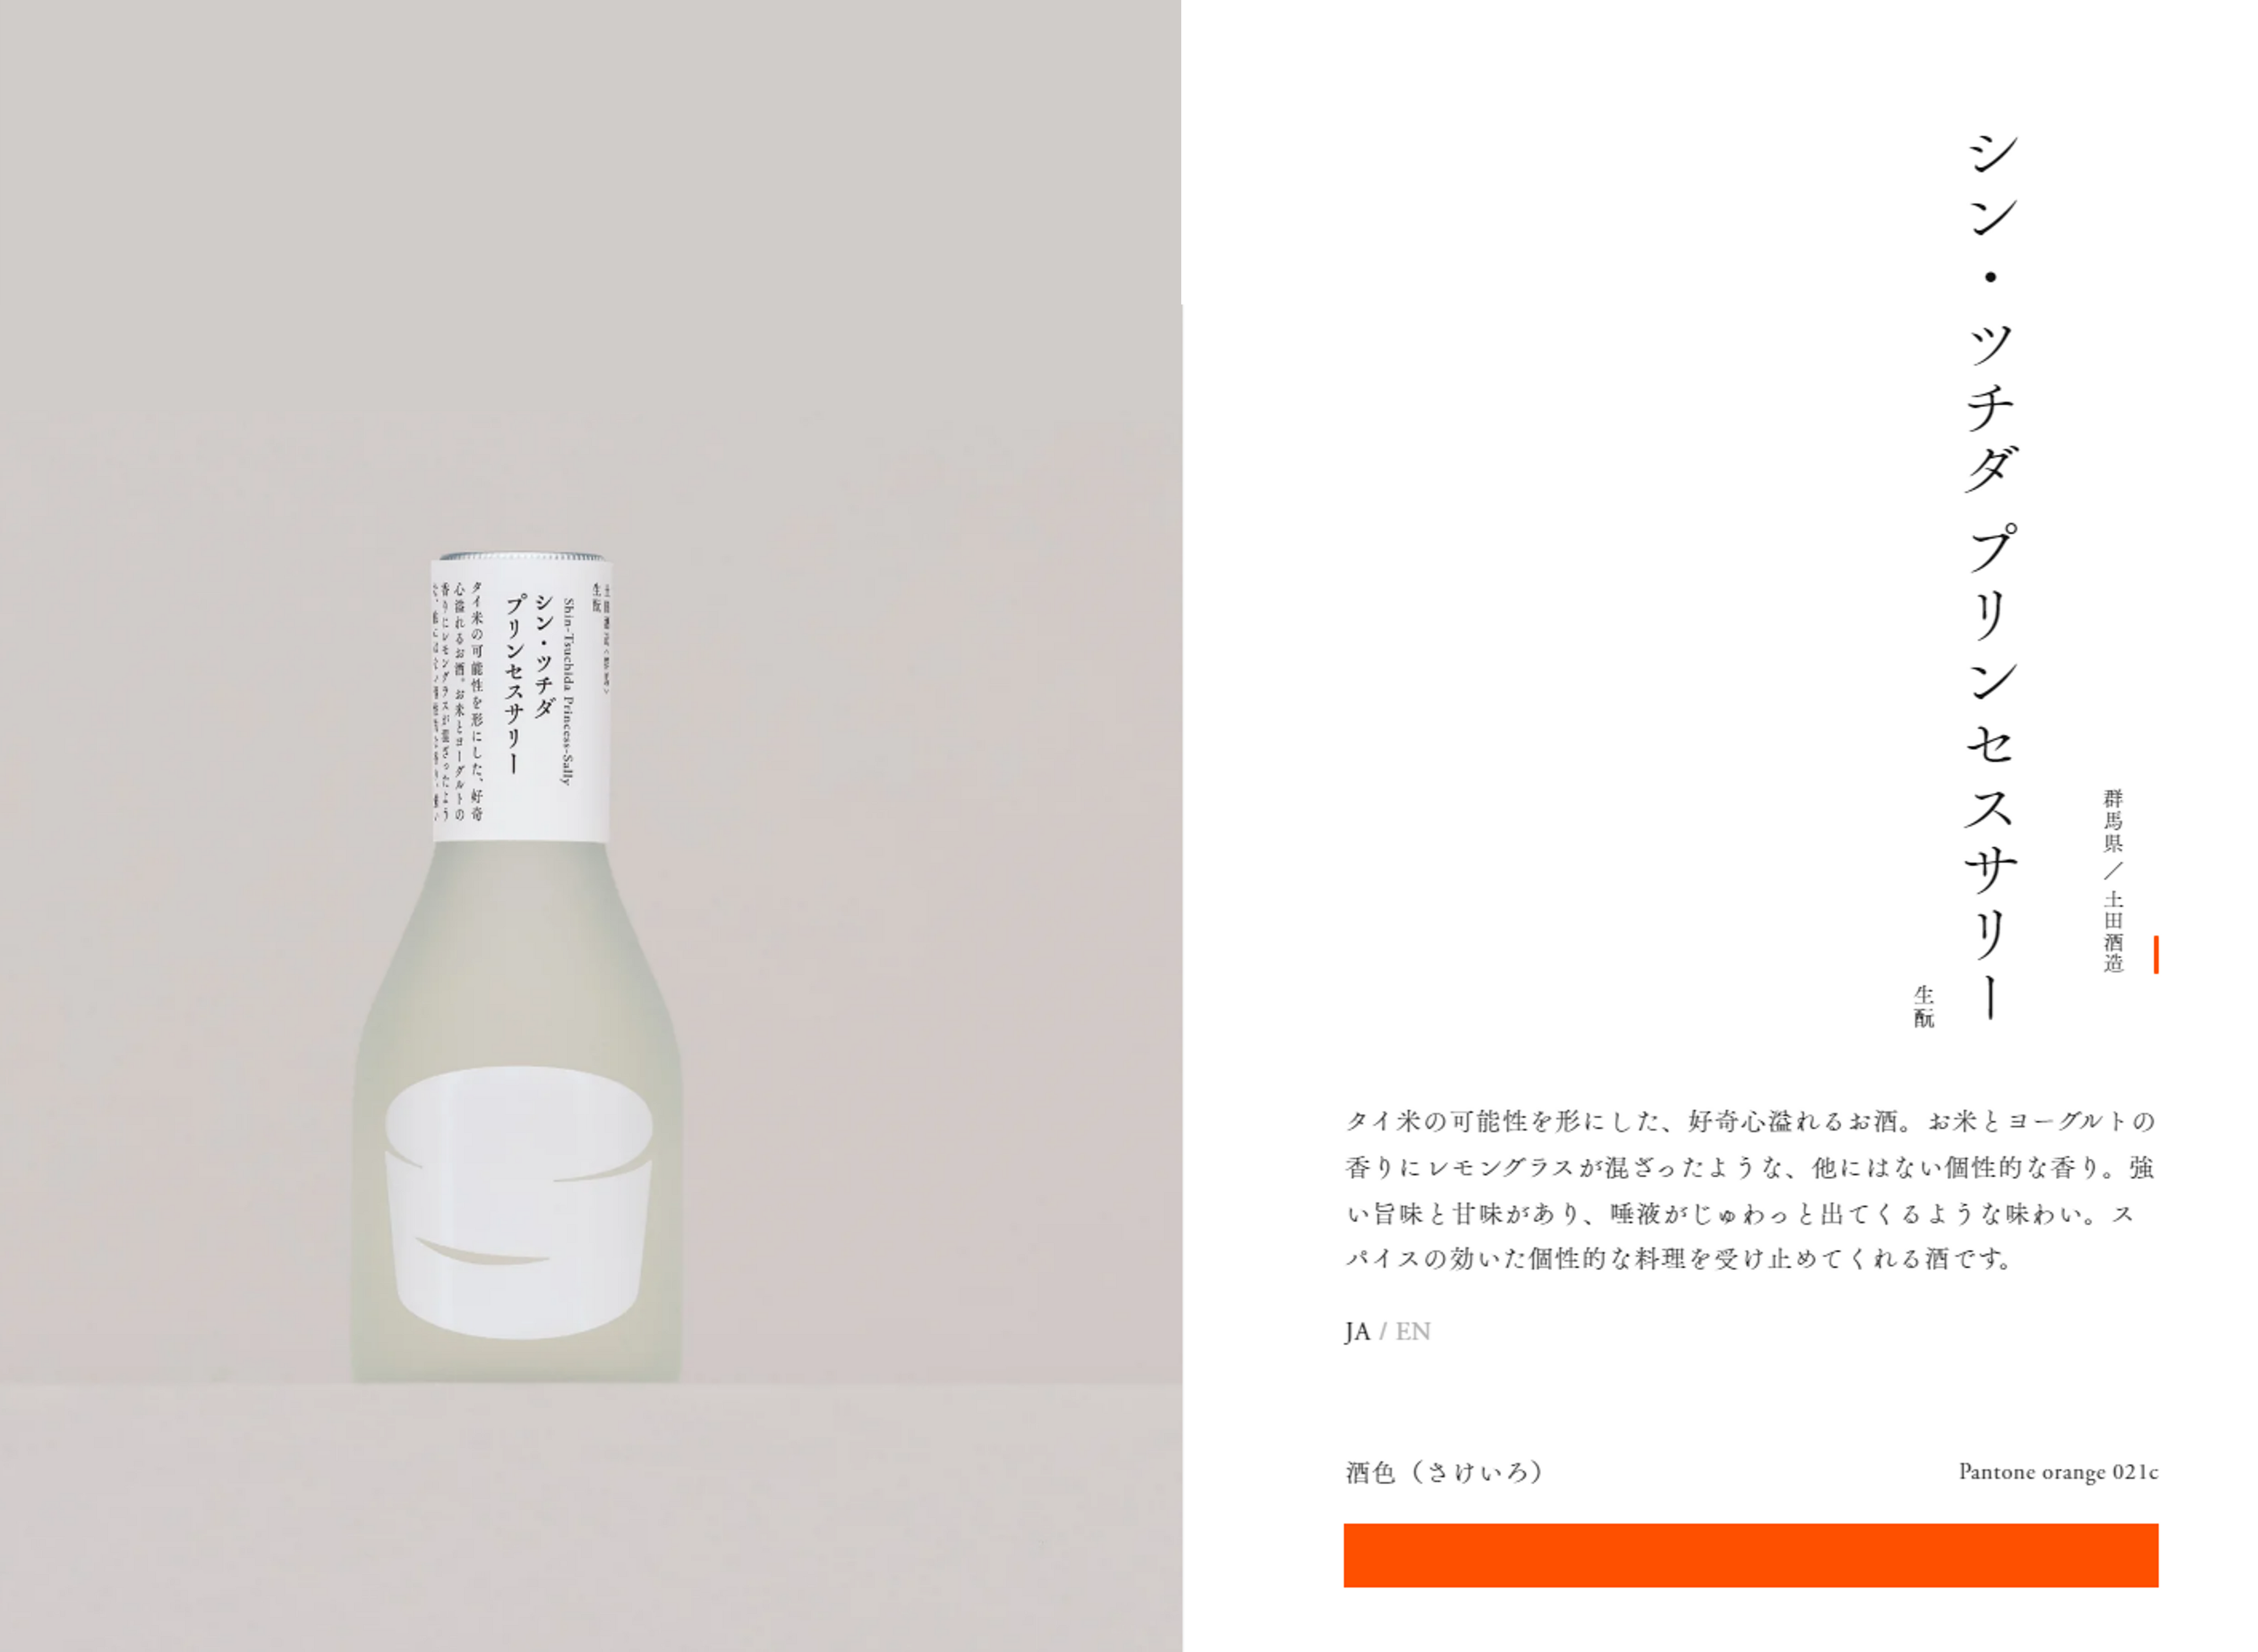The image size is (2258, 1652).
Task: Click the small orange marker beside 土田酒造
Action: 2156,954
